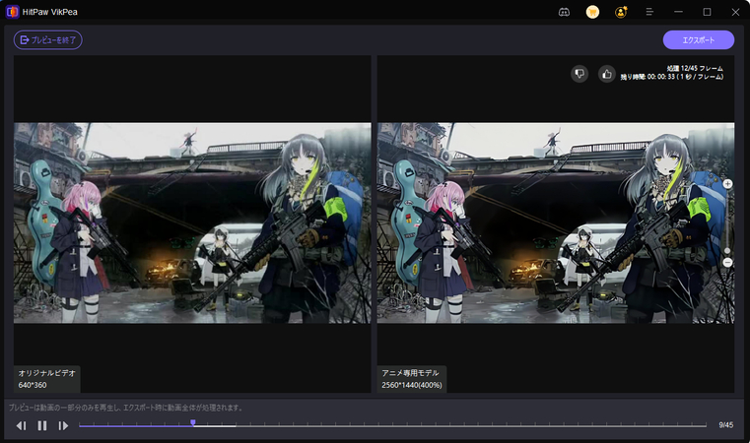Click the vertical zoom slider handle
This screenshot has height=443, width=750.
click(x=727, y=250)
